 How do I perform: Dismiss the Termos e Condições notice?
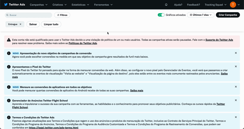pyautogui.click(x=236, y=117)
